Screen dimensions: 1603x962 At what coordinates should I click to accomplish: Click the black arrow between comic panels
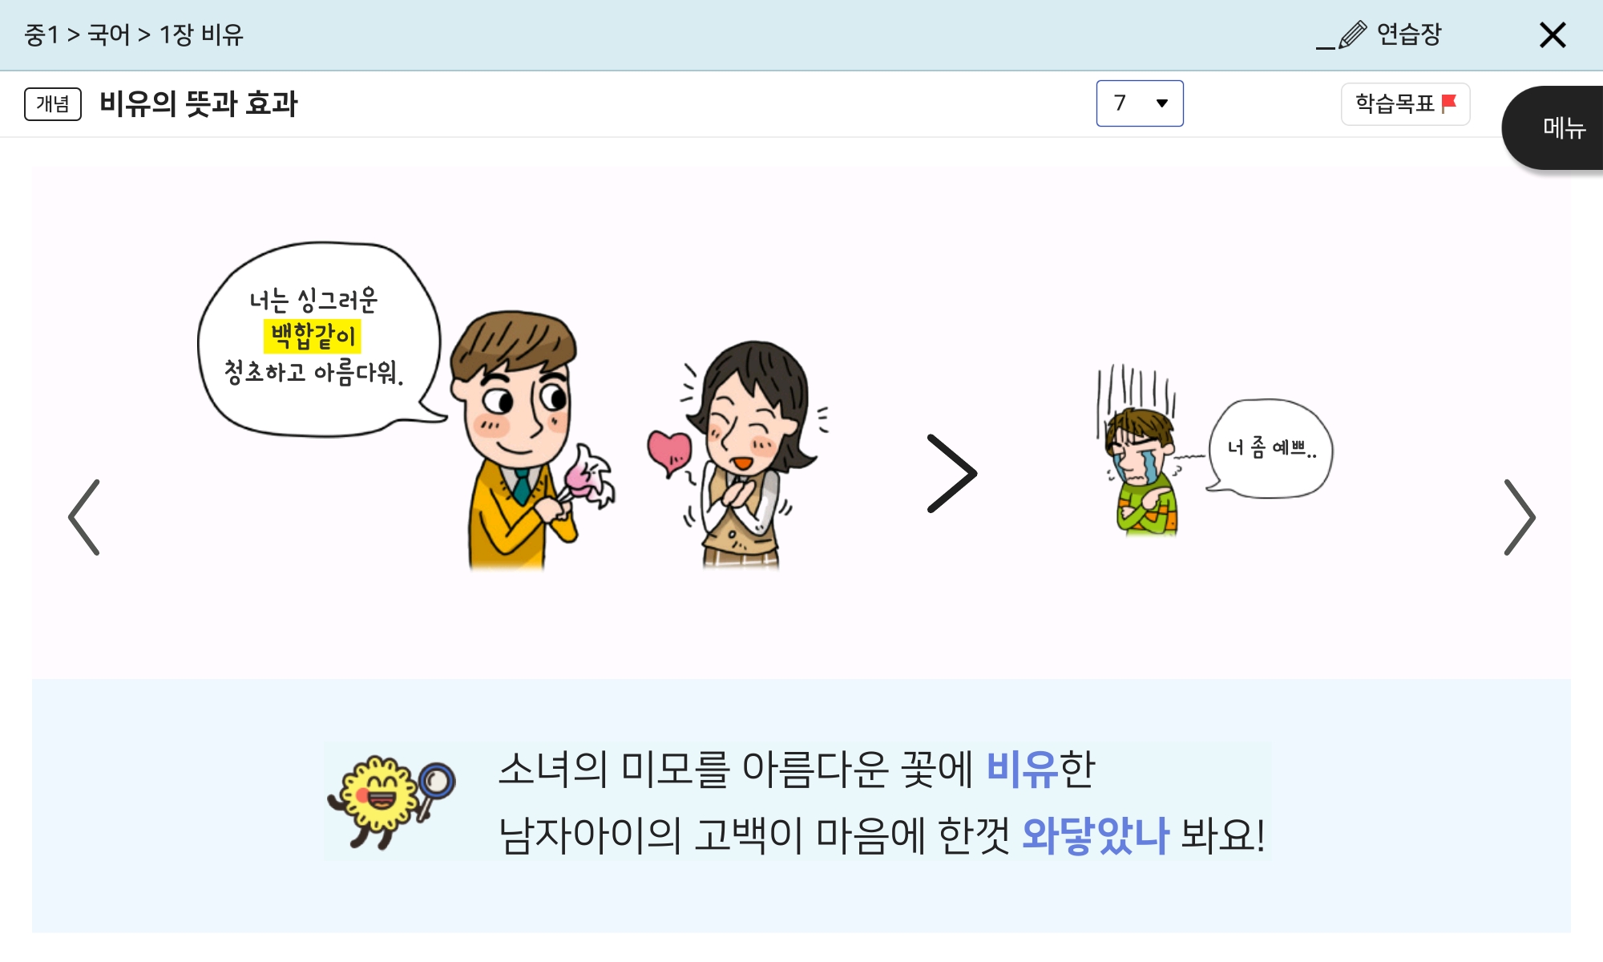(951, 474)
